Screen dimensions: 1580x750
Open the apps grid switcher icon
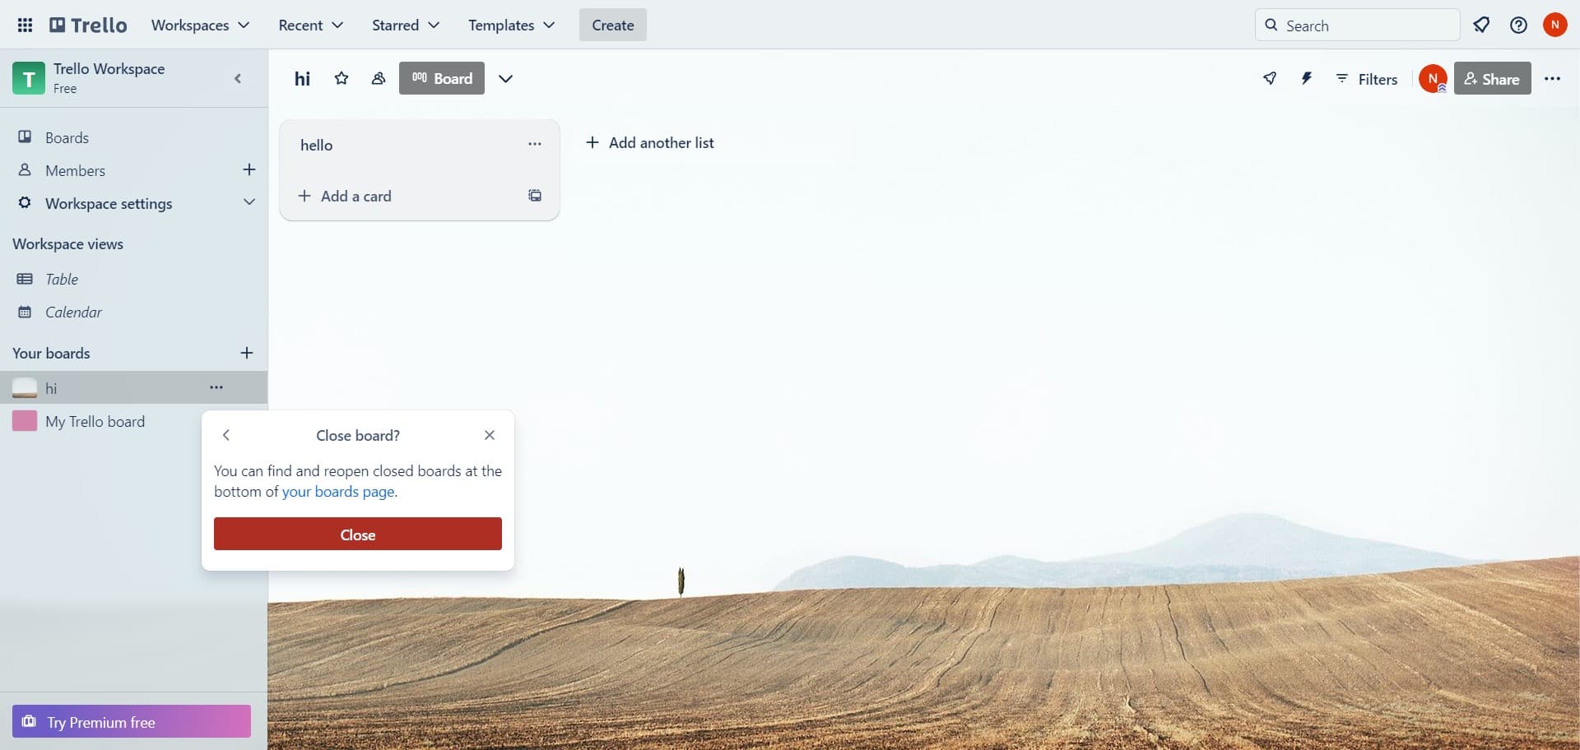point(25,25)
